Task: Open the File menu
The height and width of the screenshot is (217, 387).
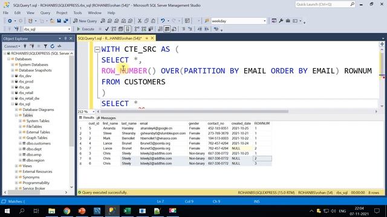Action: pos(5,13)
